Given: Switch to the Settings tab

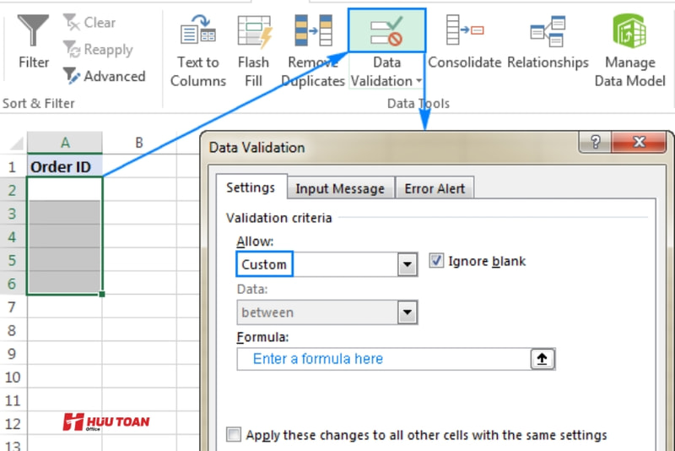Looking at the screenshot, I should [251, 187].
